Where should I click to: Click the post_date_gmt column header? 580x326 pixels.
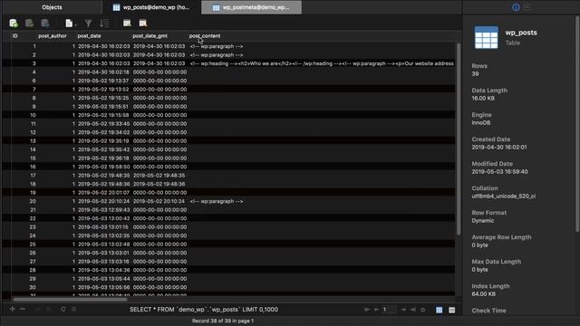tap(150, 36)
